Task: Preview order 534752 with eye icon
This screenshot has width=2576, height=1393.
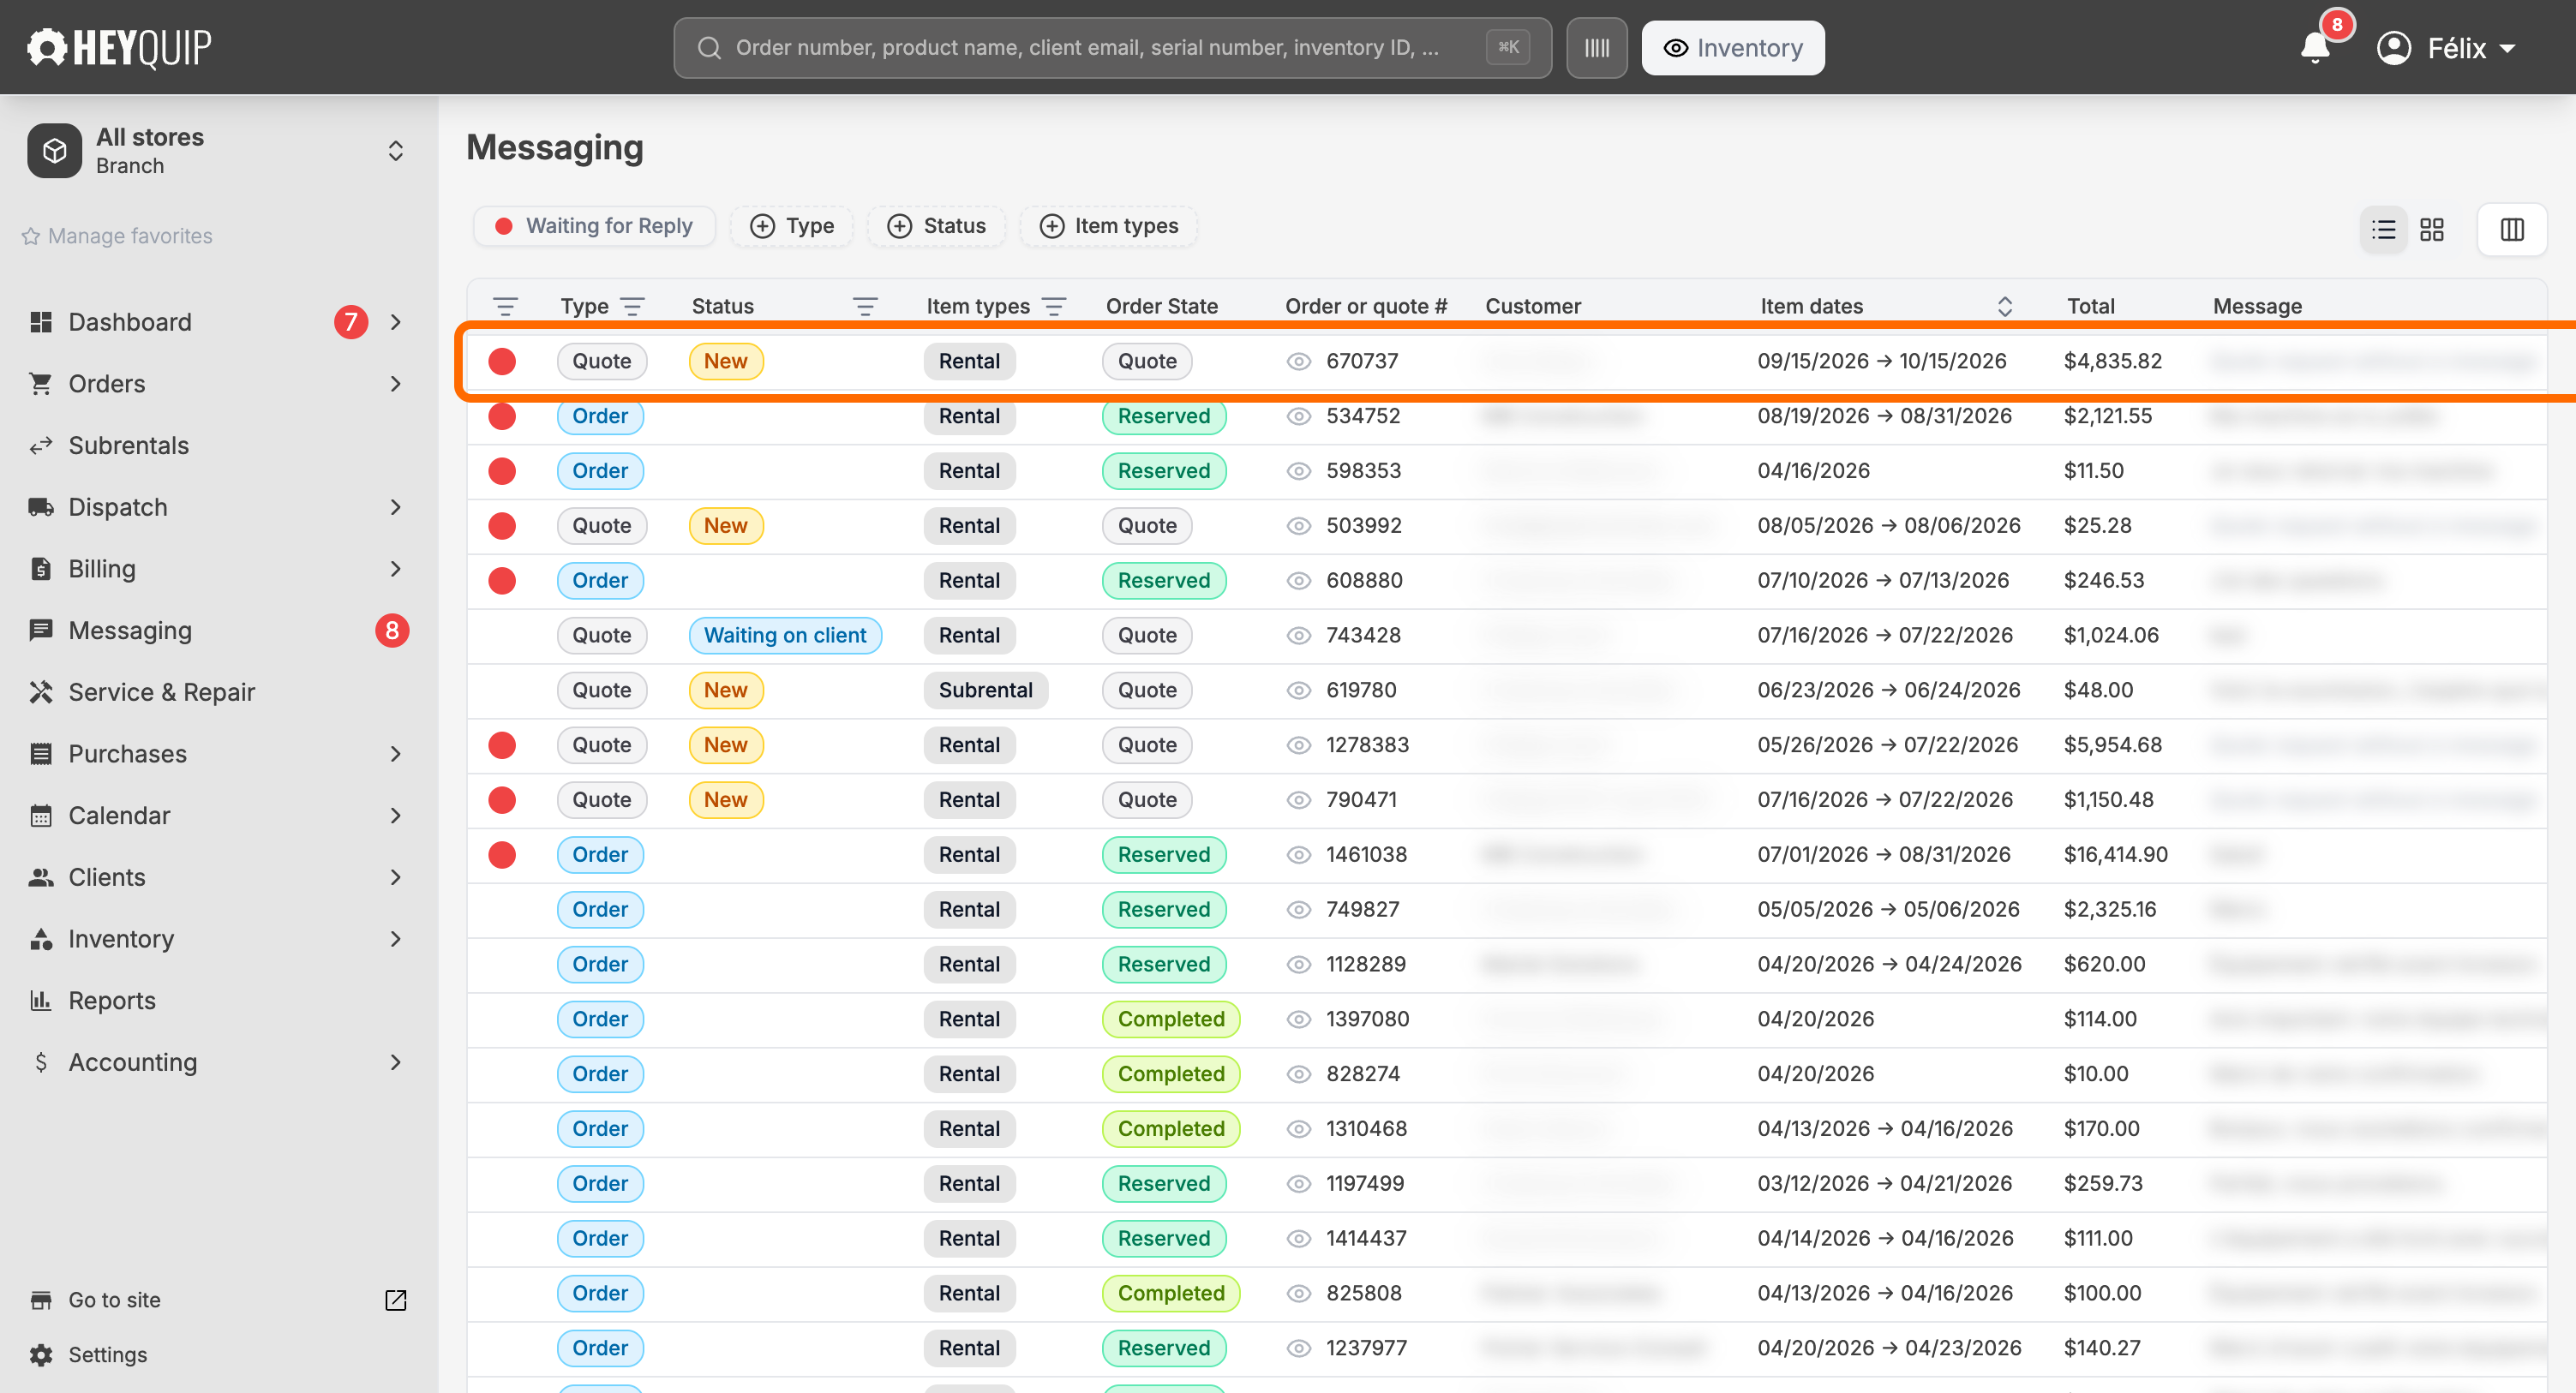Action: tap(1298, 416)
